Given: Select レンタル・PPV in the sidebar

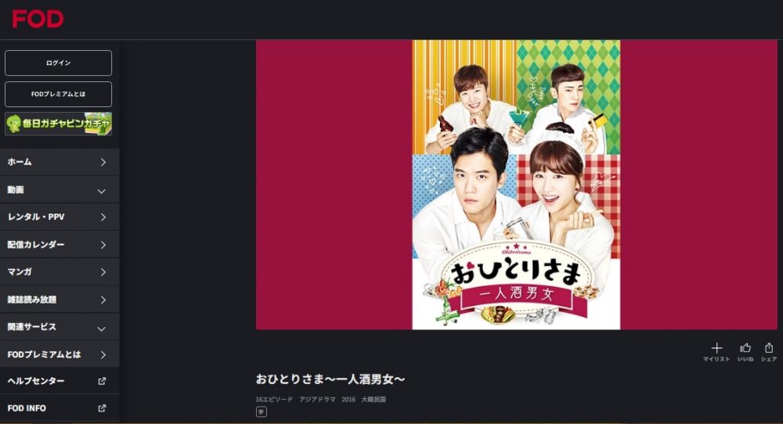Looking at the screenshot, I should [60, 217].
